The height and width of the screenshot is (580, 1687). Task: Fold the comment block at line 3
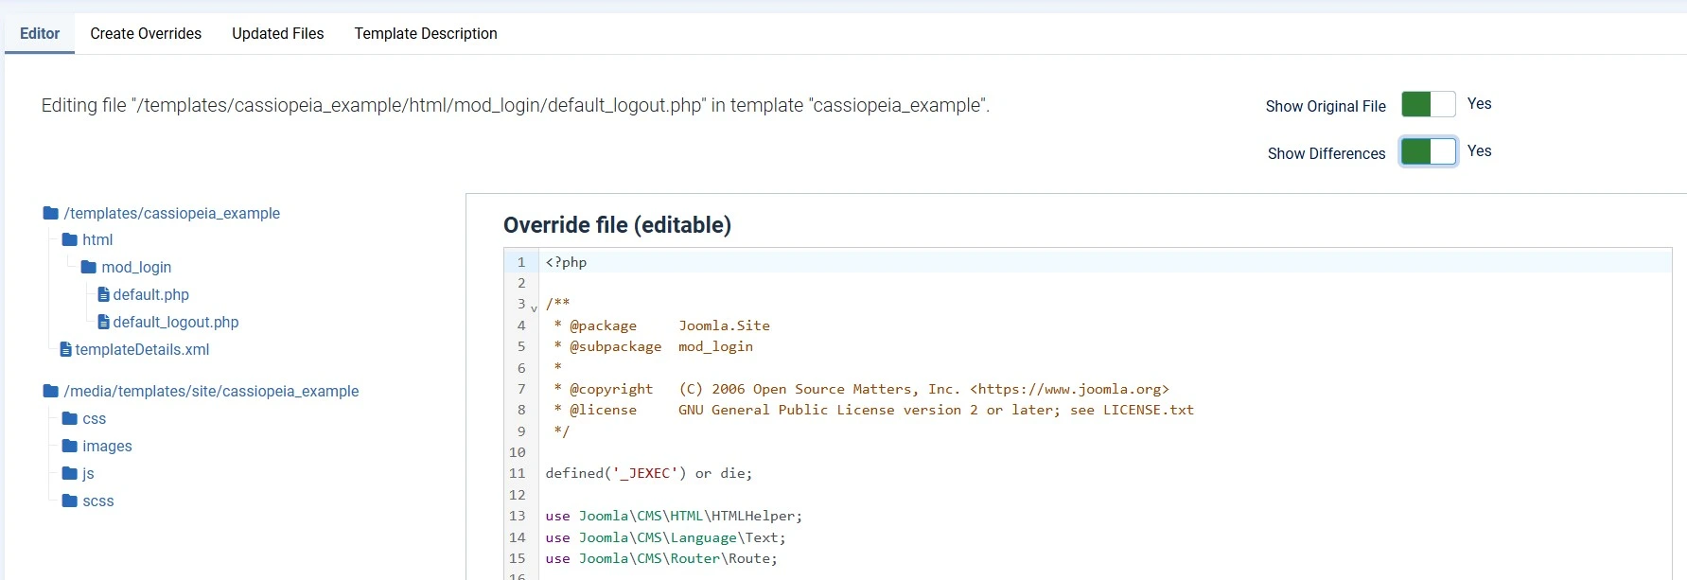(x=534, y=308)
